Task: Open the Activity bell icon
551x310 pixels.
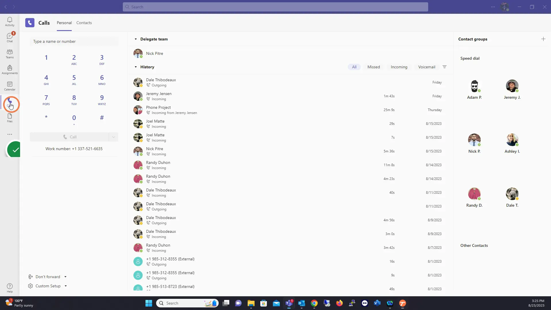Action: [x=10, y=22]
